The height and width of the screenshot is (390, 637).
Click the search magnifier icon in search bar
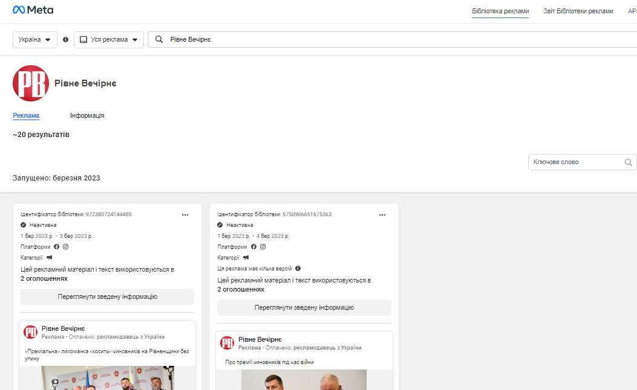[159, 39]
